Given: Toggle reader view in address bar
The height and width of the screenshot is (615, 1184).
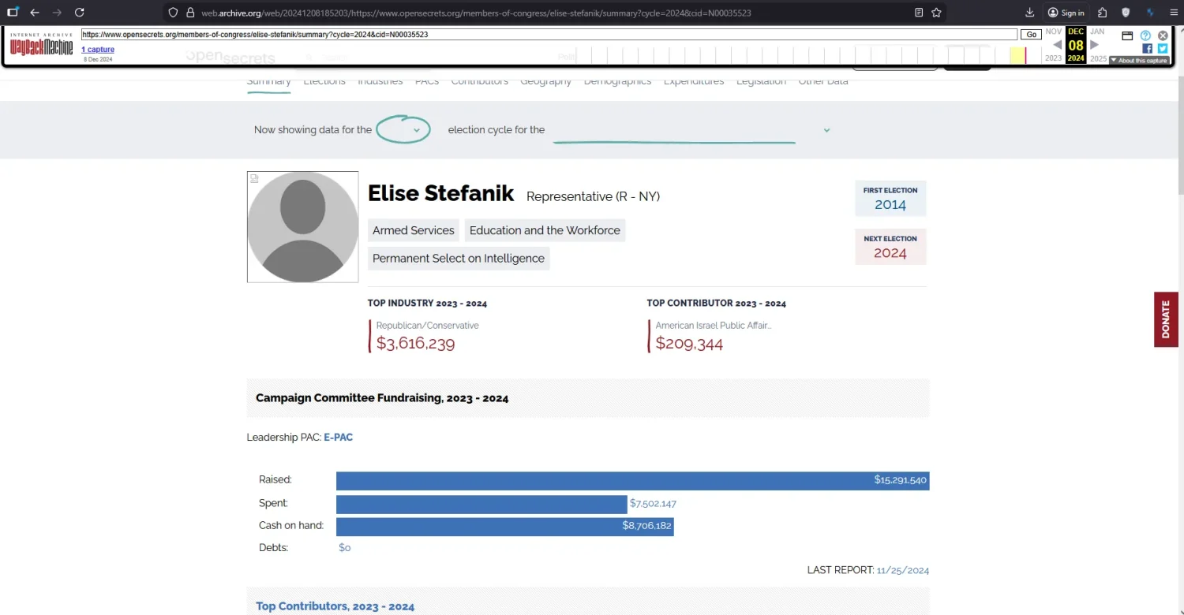Looking at the screenshot, I should 919,13.
